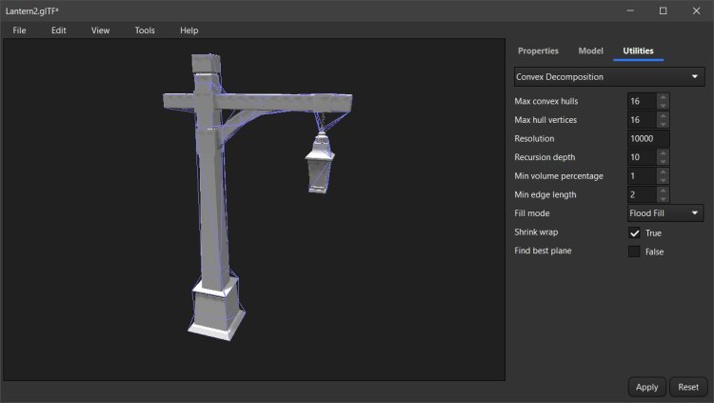Decrease Max hull vertices with down arrow
The height and width of the screenshot is (403, 714).
click(x=663, y=124)
